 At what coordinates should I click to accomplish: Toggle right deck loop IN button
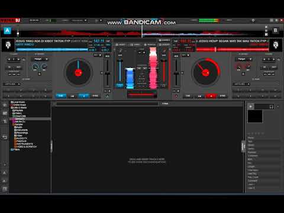264,67
